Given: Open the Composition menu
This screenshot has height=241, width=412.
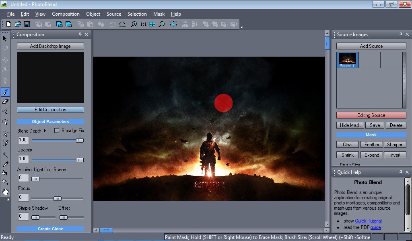Looking at the screenshot, I should [x=66, y=14].
